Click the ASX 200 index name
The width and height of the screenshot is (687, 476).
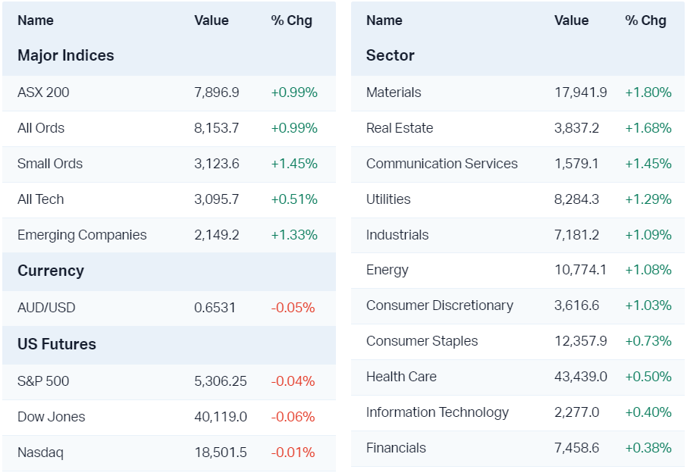43,92
